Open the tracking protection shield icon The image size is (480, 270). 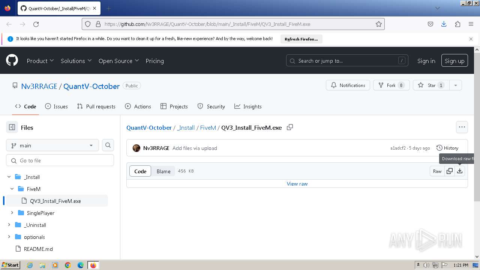pyautogui.click(x=88, y=24)
